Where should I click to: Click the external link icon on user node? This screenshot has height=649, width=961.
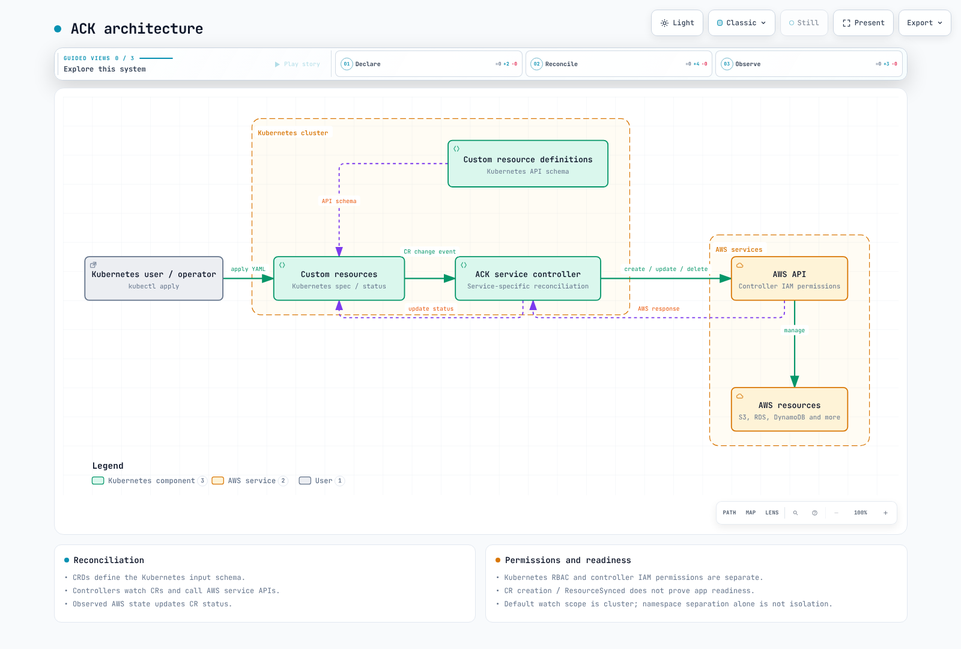[x=93, y=264]
